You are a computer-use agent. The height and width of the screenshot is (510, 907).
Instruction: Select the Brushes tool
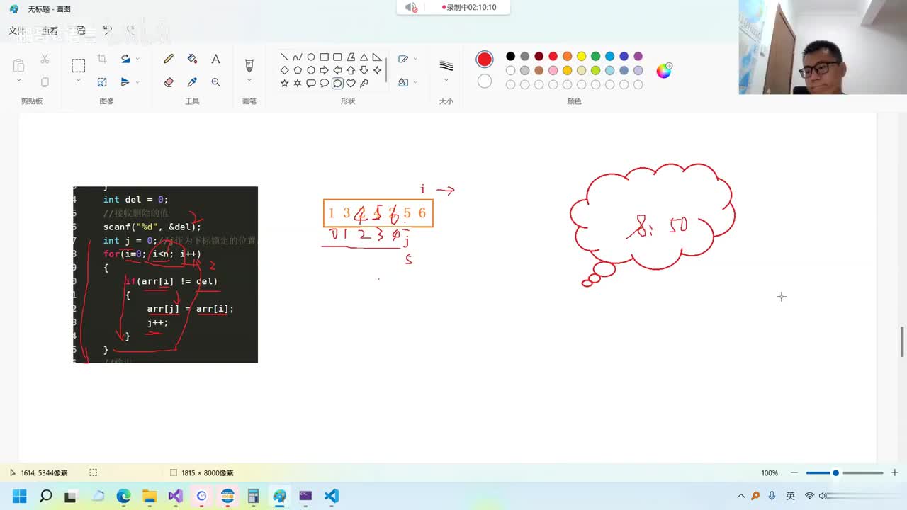pyautogui.click(x=249, y=65)
